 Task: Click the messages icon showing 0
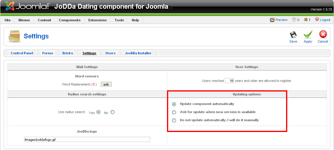coord(294,20)
